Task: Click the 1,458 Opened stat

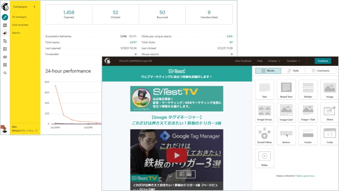Action: [x=69, y=14]
